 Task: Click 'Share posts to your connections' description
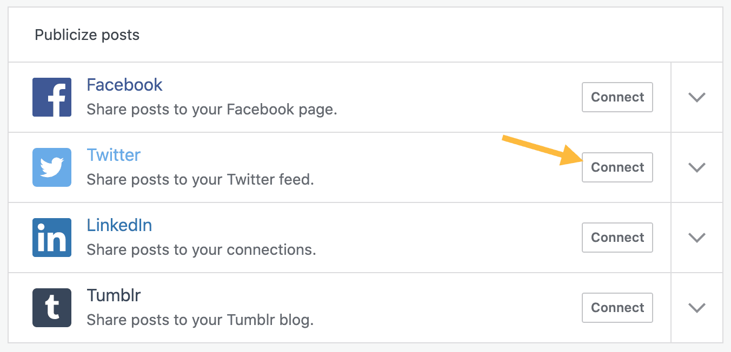[201, 250]
